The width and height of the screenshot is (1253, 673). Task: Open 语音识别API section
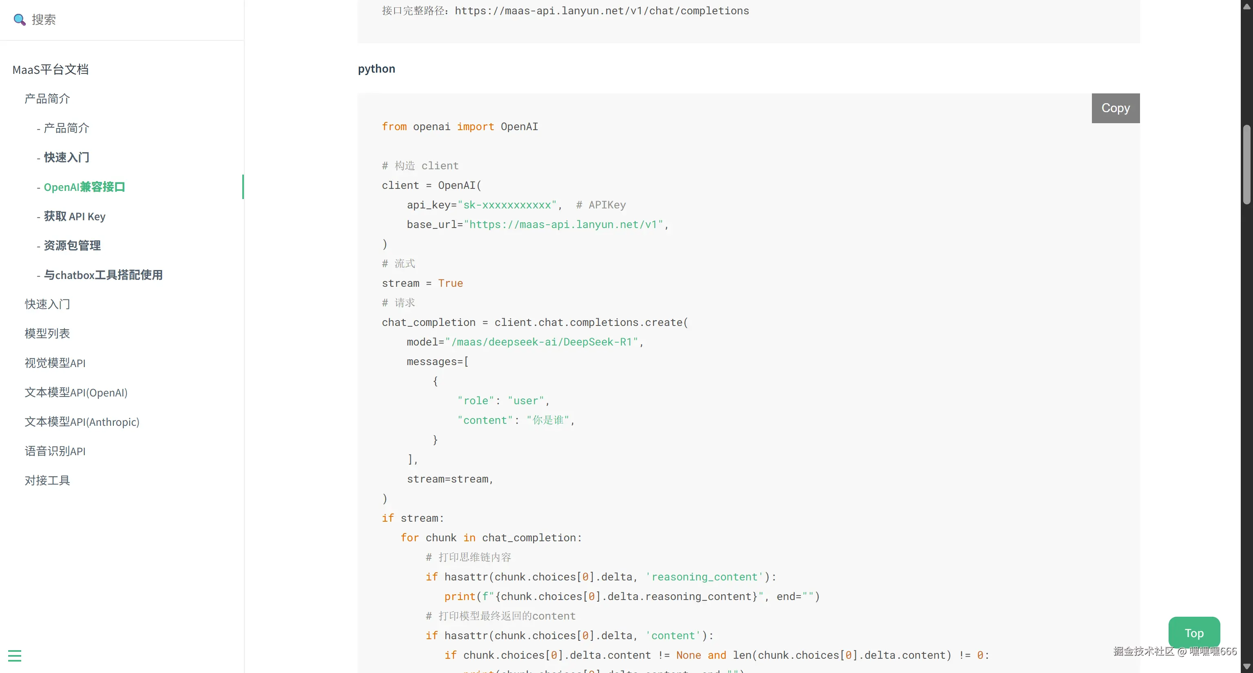(x=55, y=451)
